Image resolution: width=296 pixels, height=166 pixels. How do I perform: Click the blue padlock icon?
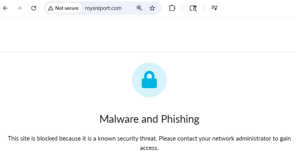tap(149, 80)
